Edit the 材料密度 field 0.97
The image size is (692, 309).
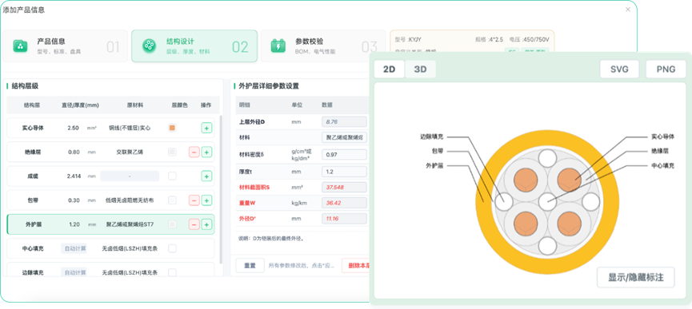pos(344,155)
